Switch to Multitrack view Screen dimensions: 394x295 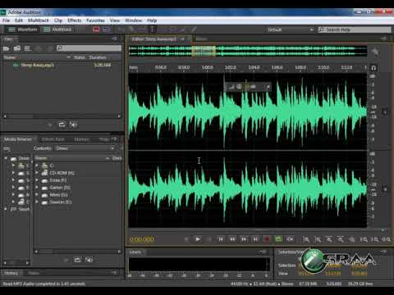(58, 29)
